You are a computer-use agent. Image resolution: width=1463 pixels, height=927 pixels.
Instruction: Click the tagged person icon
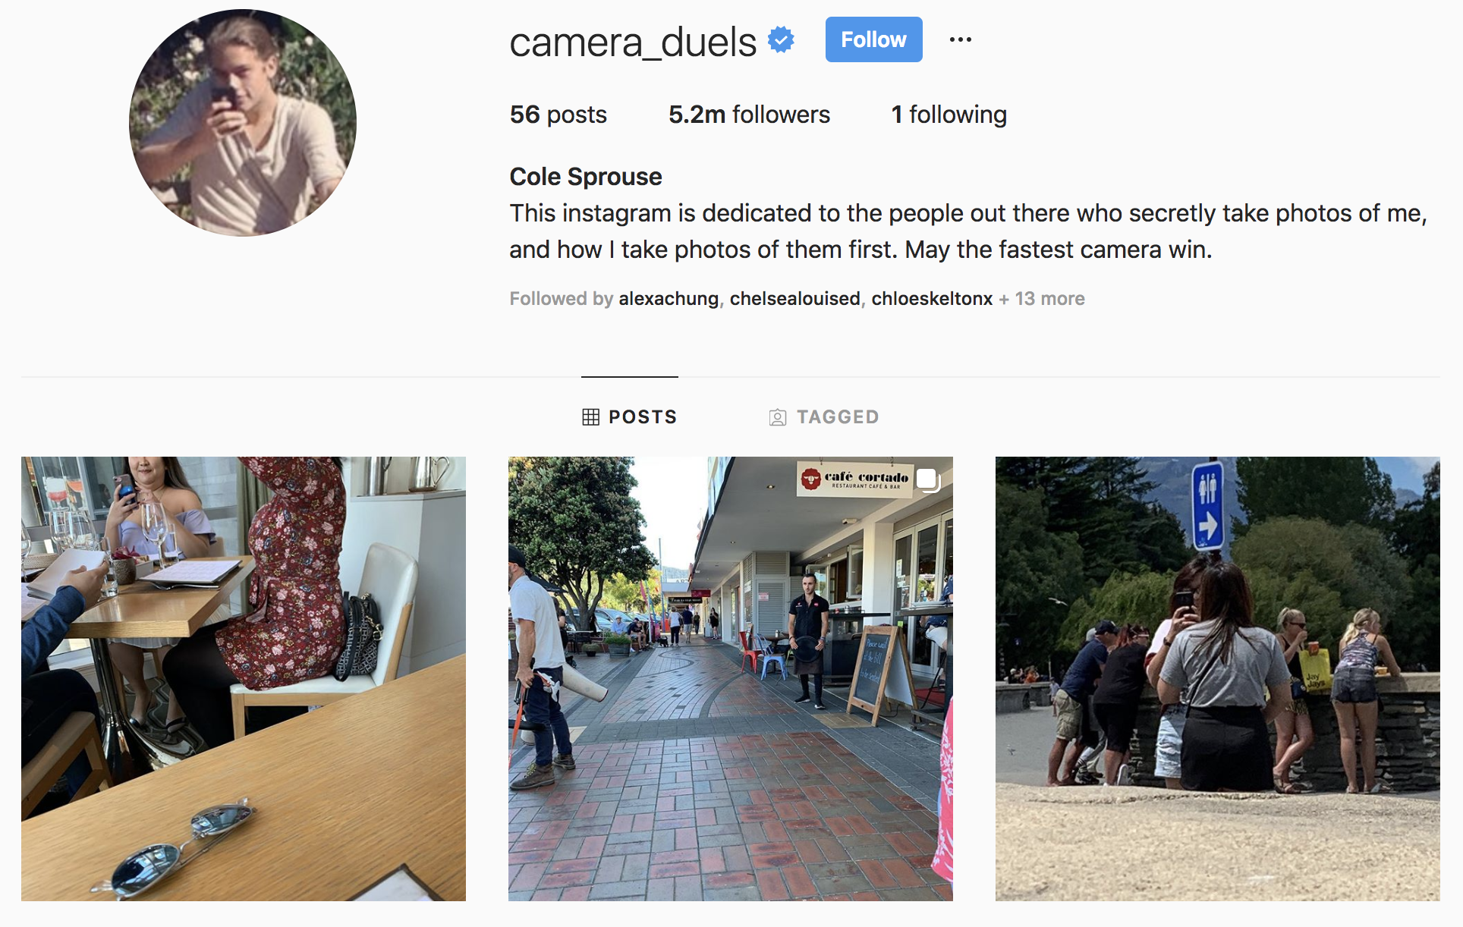[x=778, y=417]
